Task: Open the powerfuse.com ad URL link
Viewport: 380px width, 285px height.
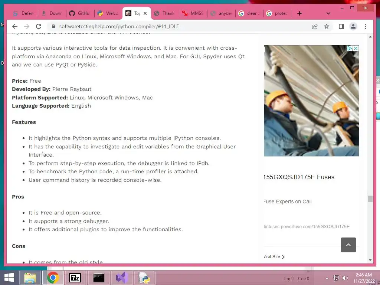Action: click(307, 227)
